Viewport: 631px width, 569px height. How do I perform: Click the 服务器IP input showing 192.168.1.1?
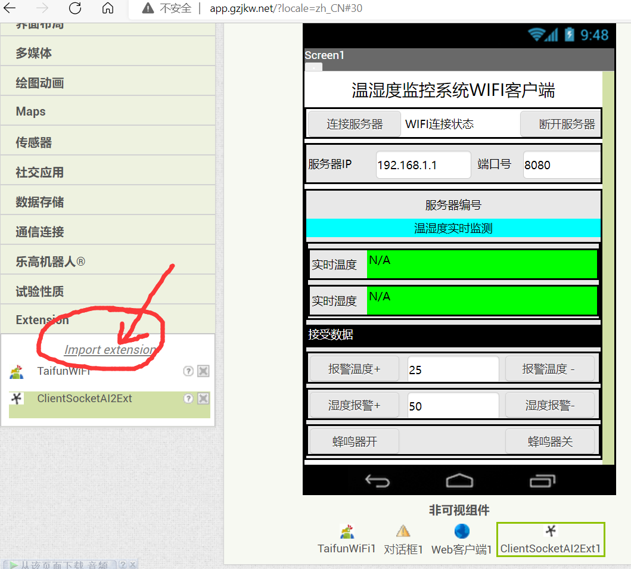tap(423, 165)
